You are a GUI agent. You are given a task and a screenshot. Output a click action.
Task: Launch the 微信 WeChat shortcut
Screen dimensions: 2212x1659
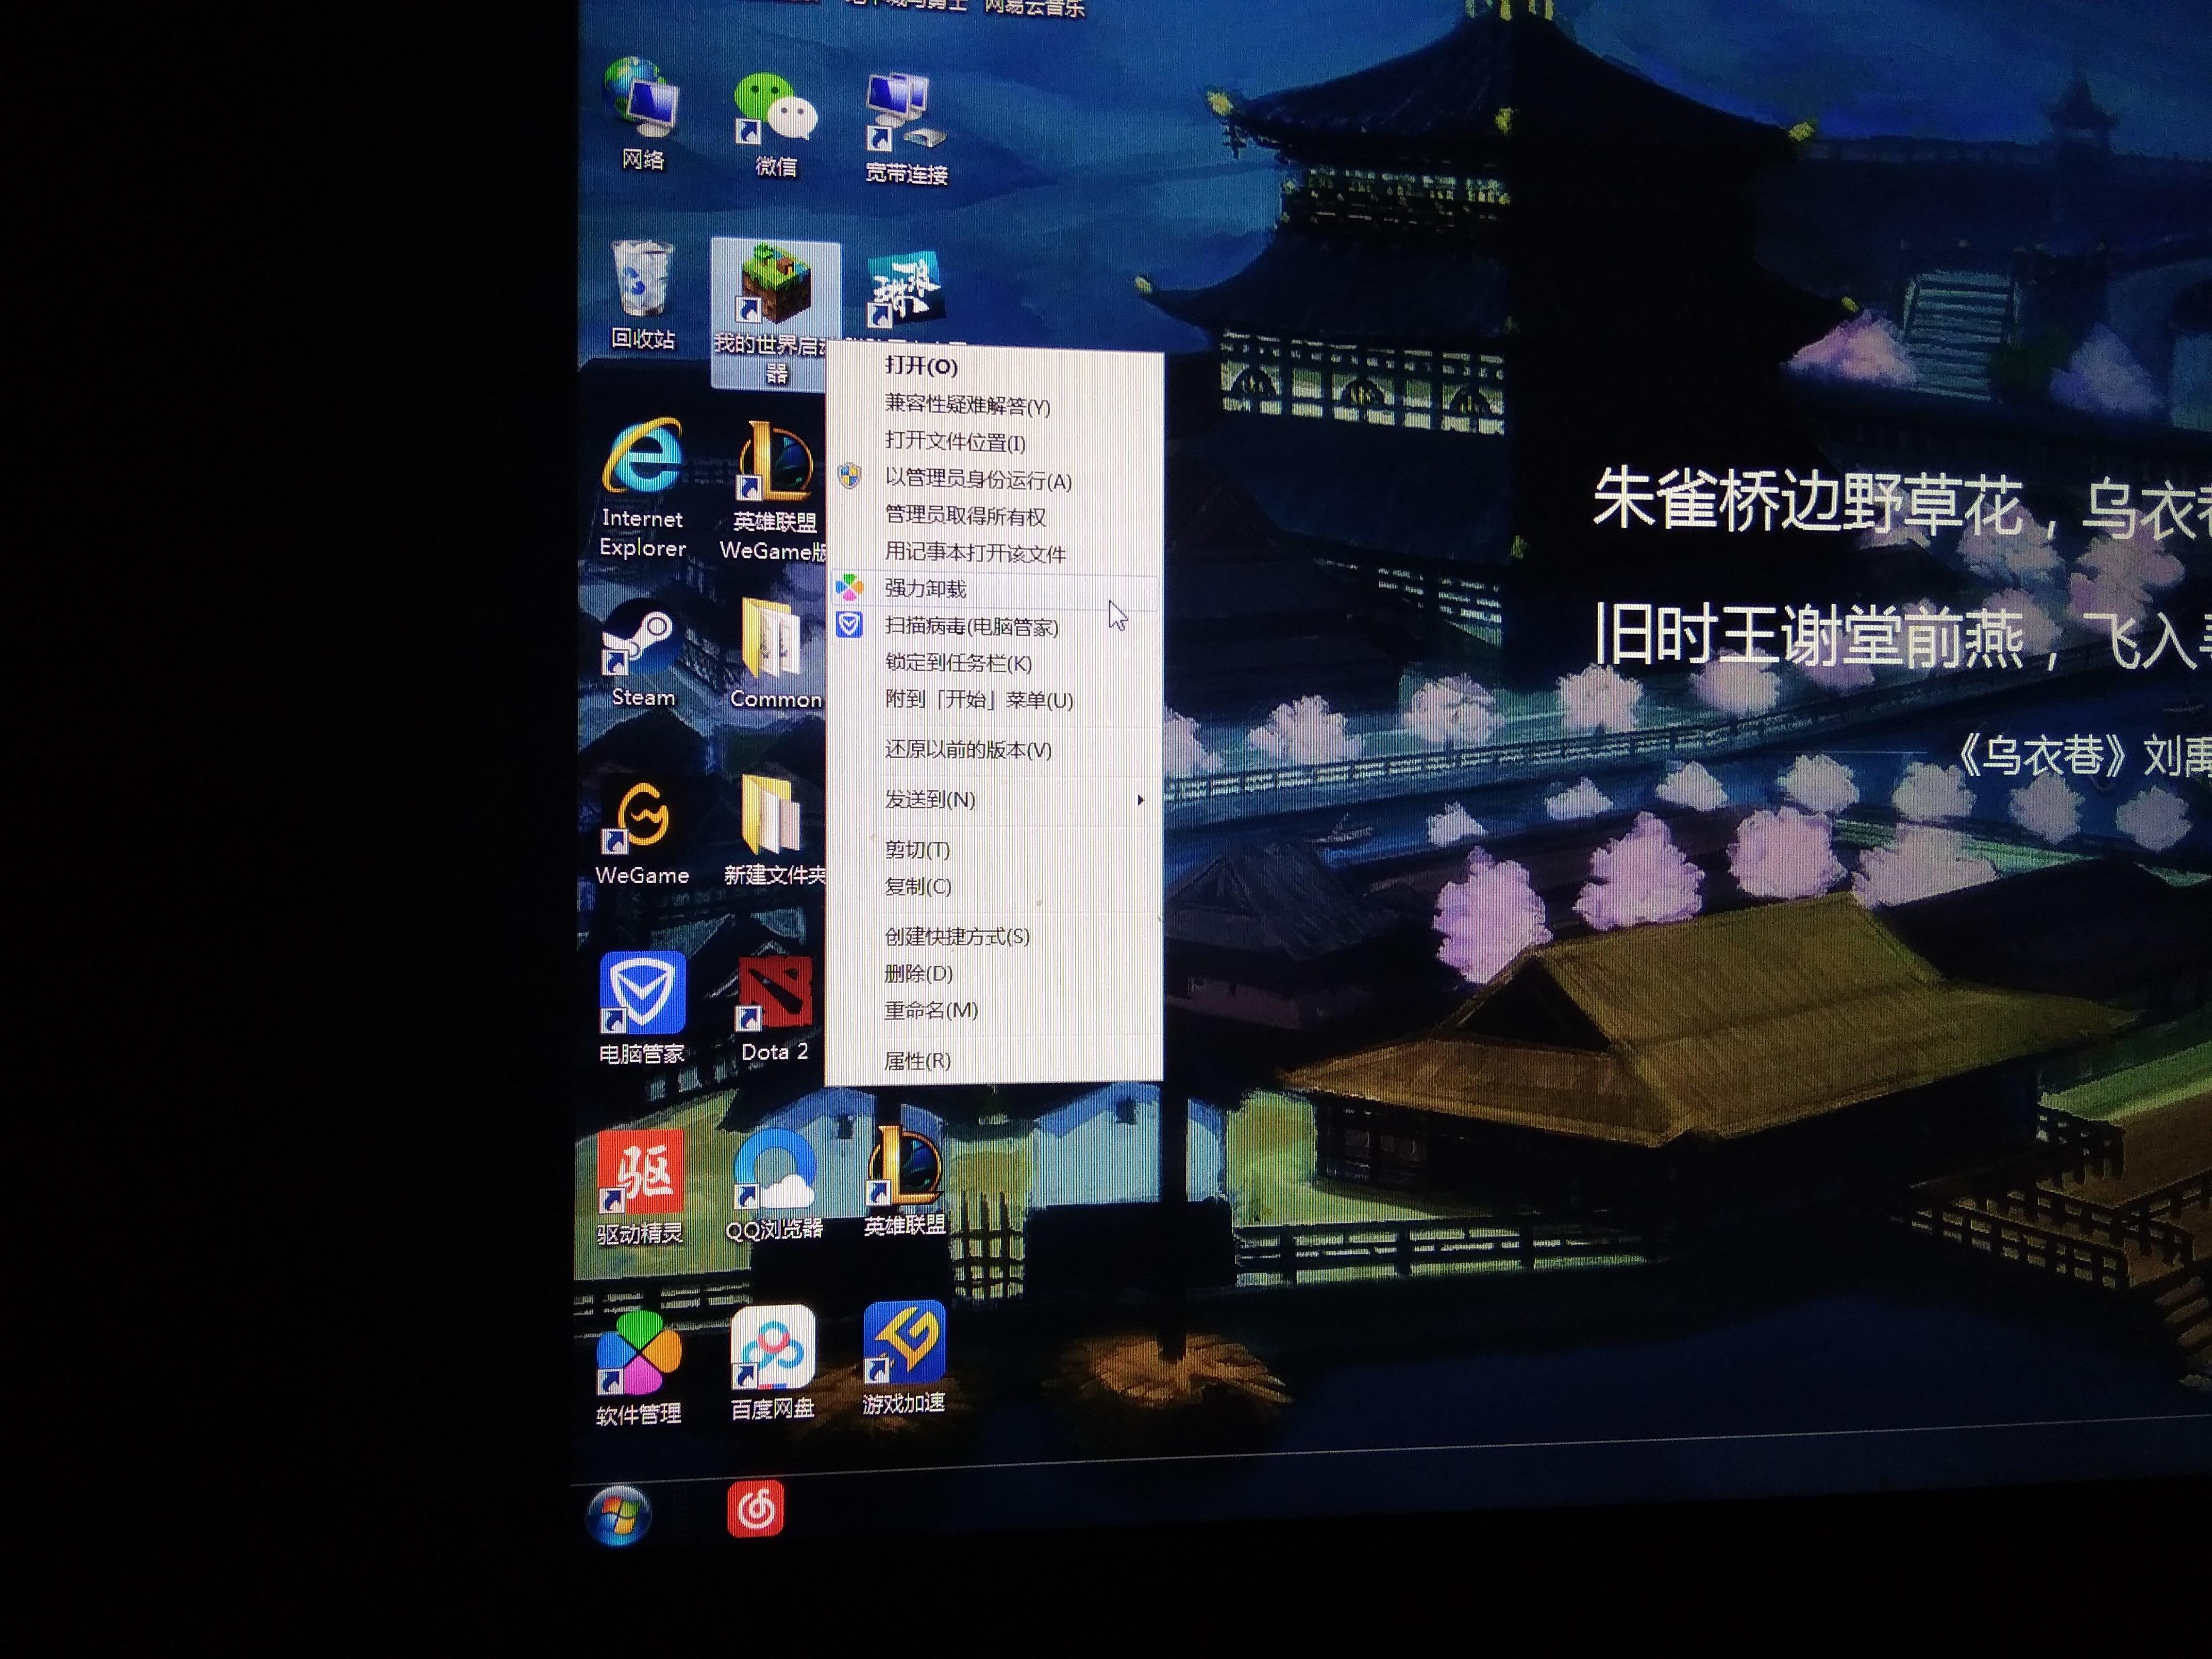click(x=776, y=124)
